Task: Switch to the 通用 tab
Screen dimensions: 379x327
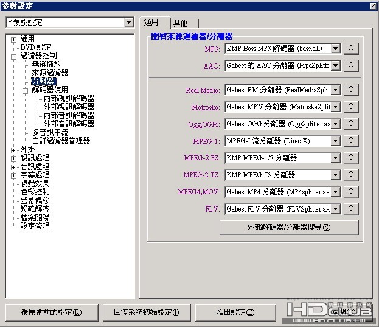Action: pos(155,23)
